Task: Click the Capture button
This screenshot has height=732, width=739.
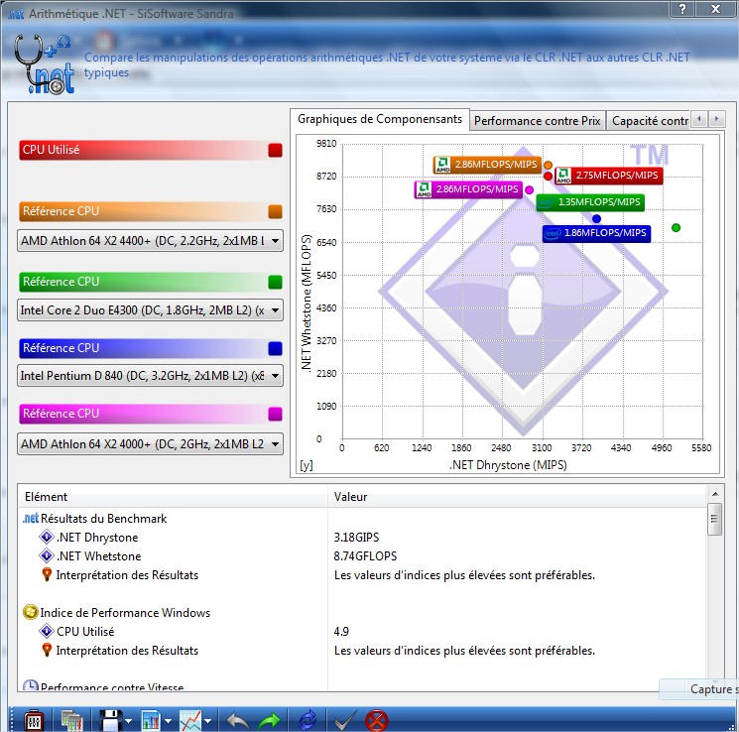Action: [700, 689]
